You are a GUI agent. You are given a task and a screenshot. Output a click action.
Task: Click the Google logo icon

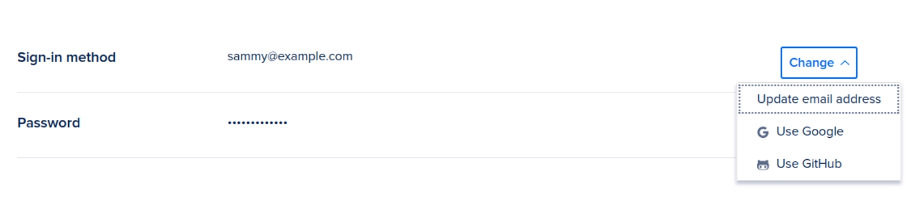point(763,132)
